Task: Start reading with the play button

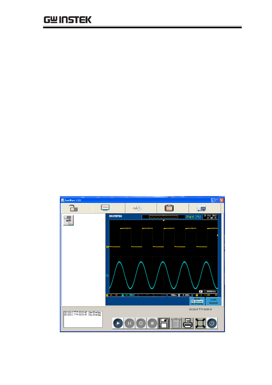Action: point(118,323)
